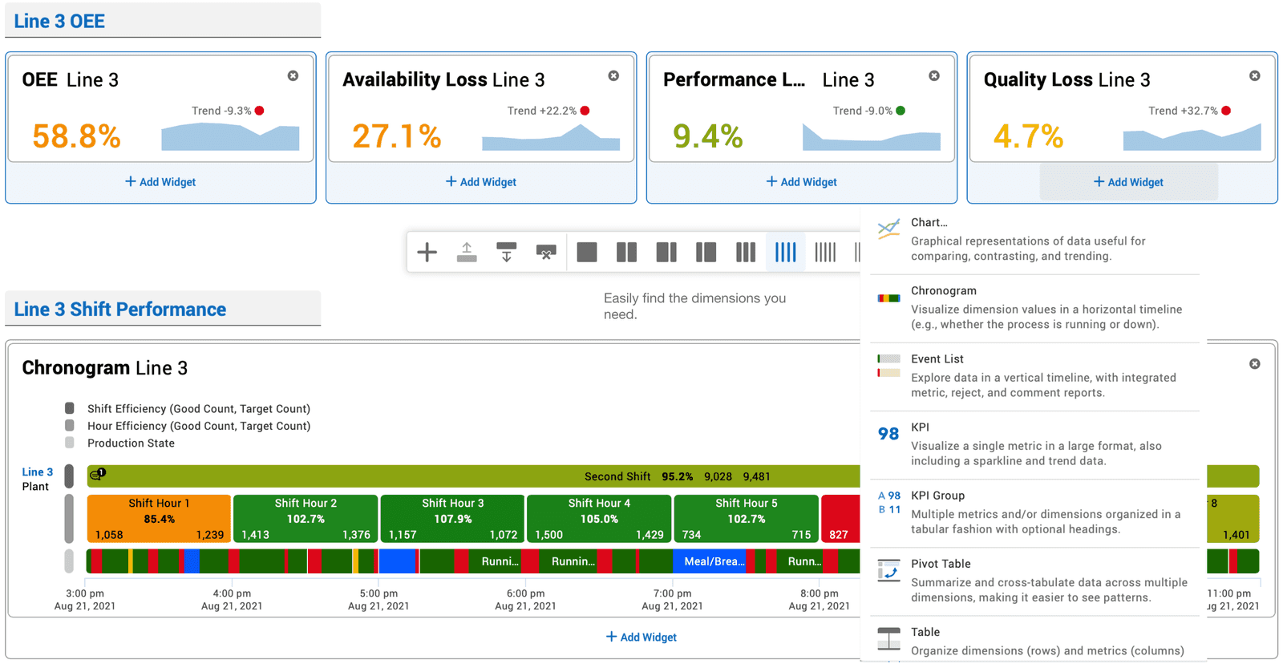Viewport: 1283px width, 668px height.
Task: Remove the Quality Loss Line 3 widget
Action: (1254, 75)
